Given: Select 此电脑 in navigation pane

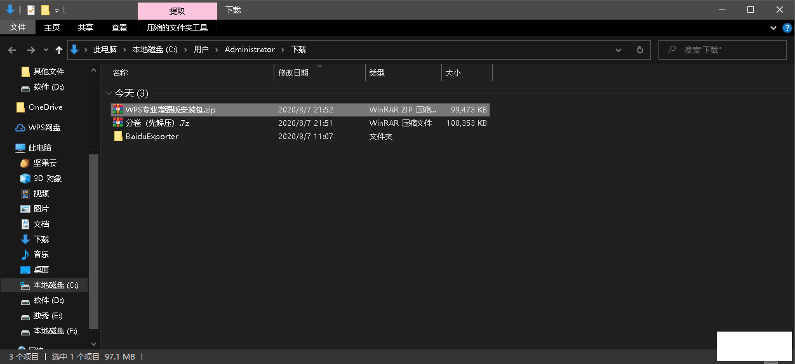Looking at the screenshot, I should click(39, 148).
